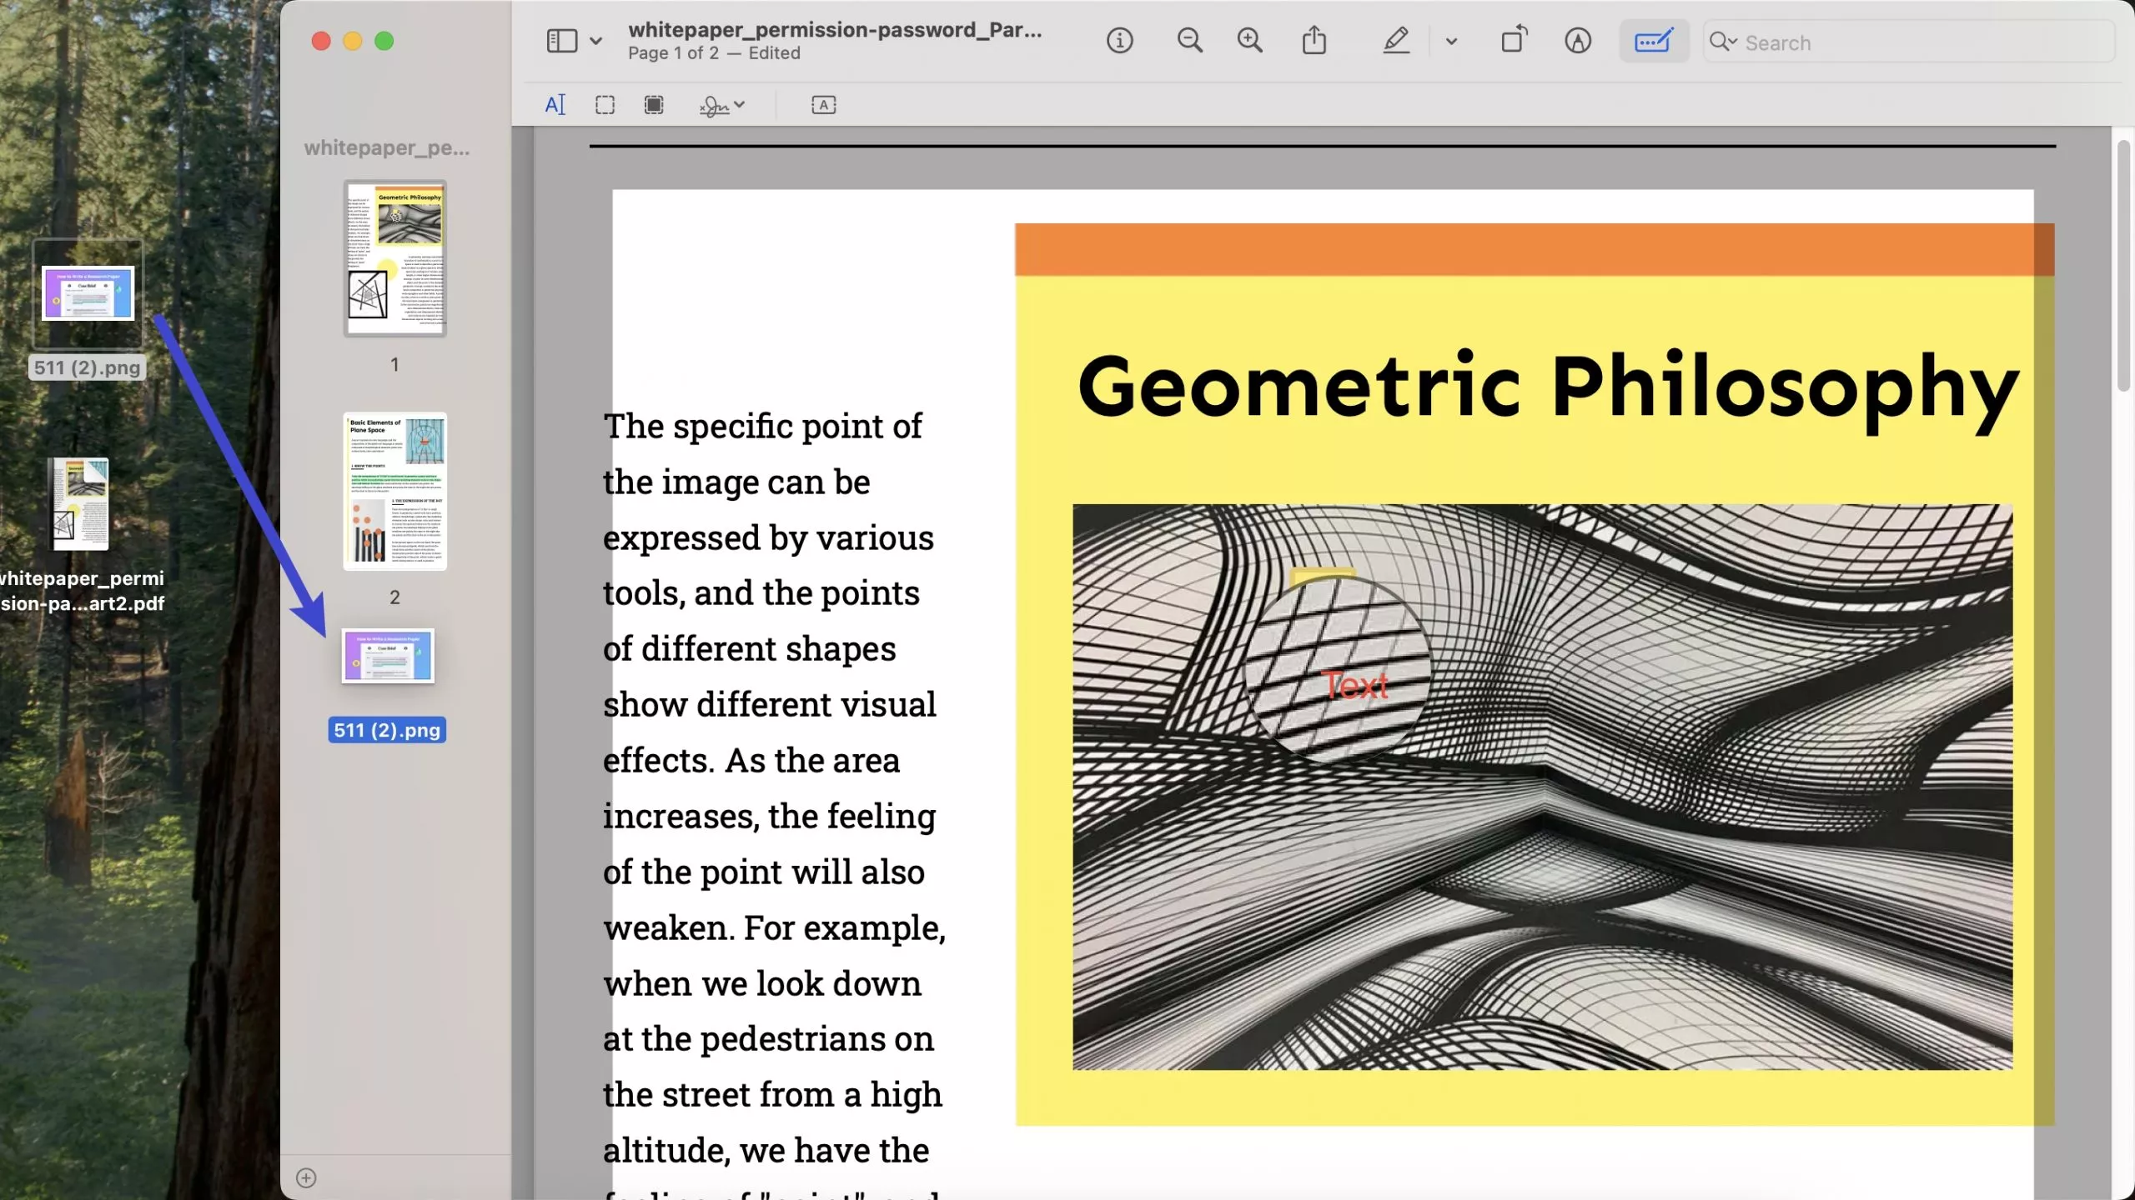Rotate the page with Rotate icon
This screenshot has height=1200, width=2135.
click(1514, 41)
